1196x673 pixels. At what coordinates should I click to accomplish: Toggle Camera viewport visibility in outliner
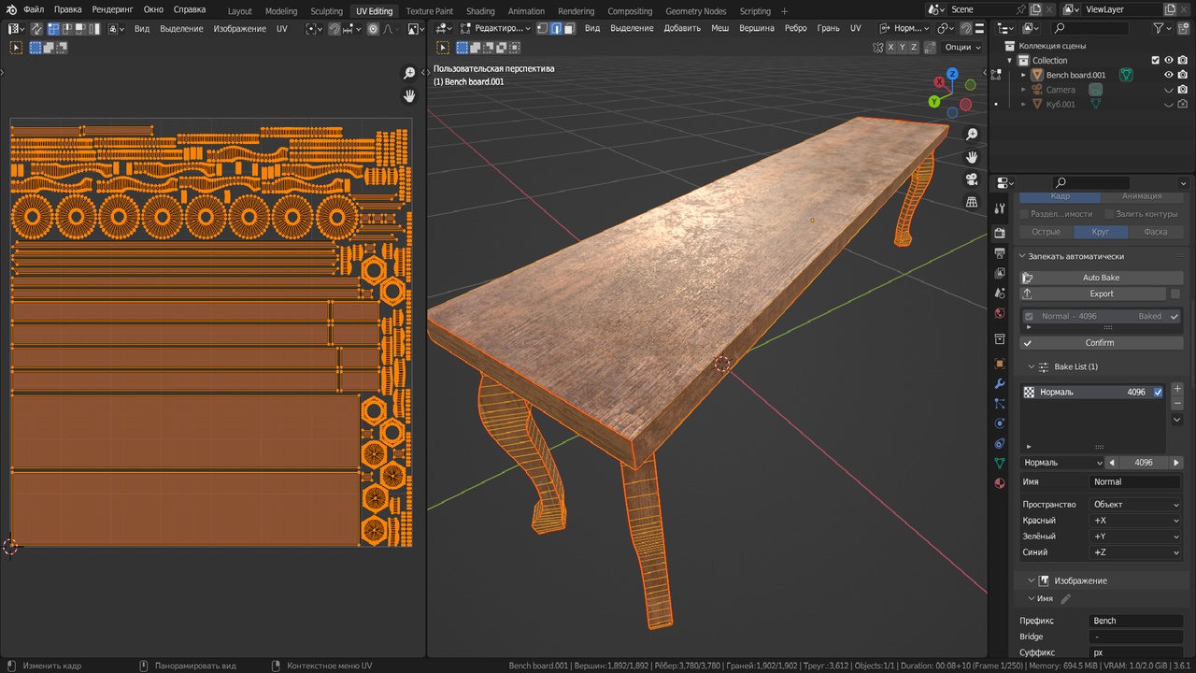(1168, 90)
